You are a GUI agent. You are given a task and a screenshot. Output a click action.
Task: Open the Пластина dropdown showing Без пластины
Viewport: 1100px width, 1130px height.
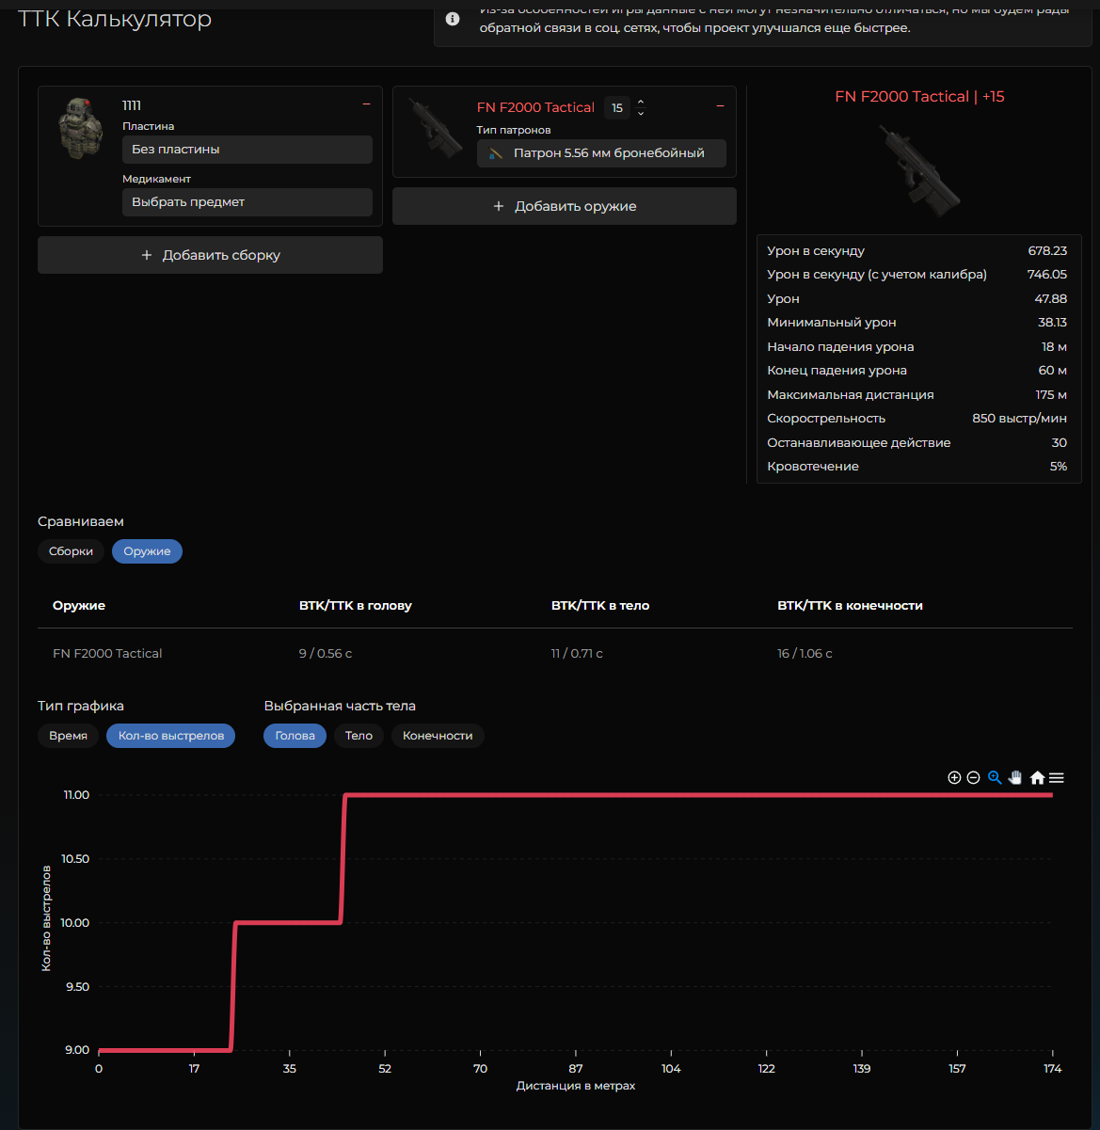pyautogui.click(x=247, y=150)
